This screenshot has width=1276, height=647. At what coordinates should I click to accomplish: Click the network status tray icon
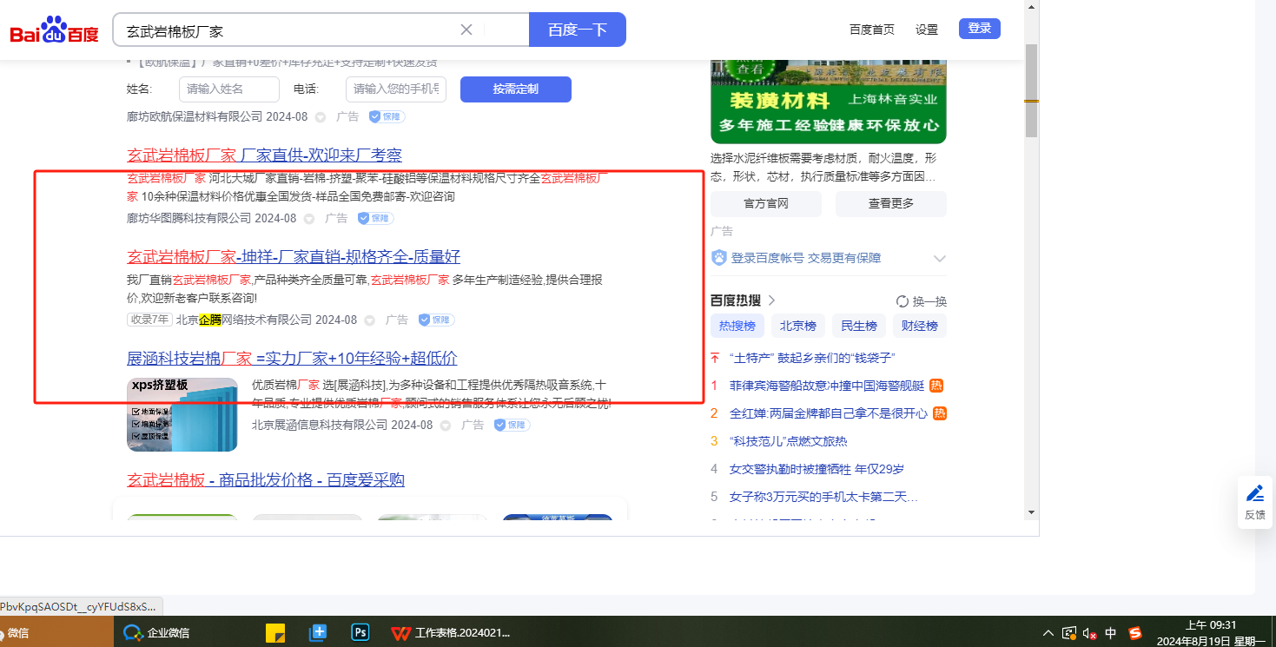[x=1069, y=633]
